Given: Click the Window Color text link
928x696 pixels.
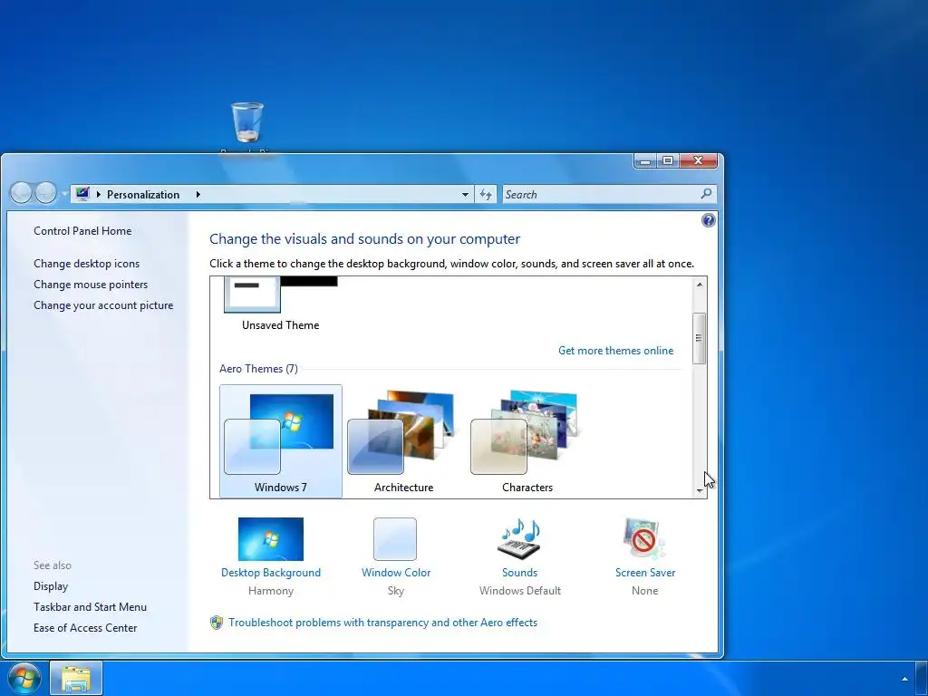Looking at the screenshot, I should click(396, 573).
